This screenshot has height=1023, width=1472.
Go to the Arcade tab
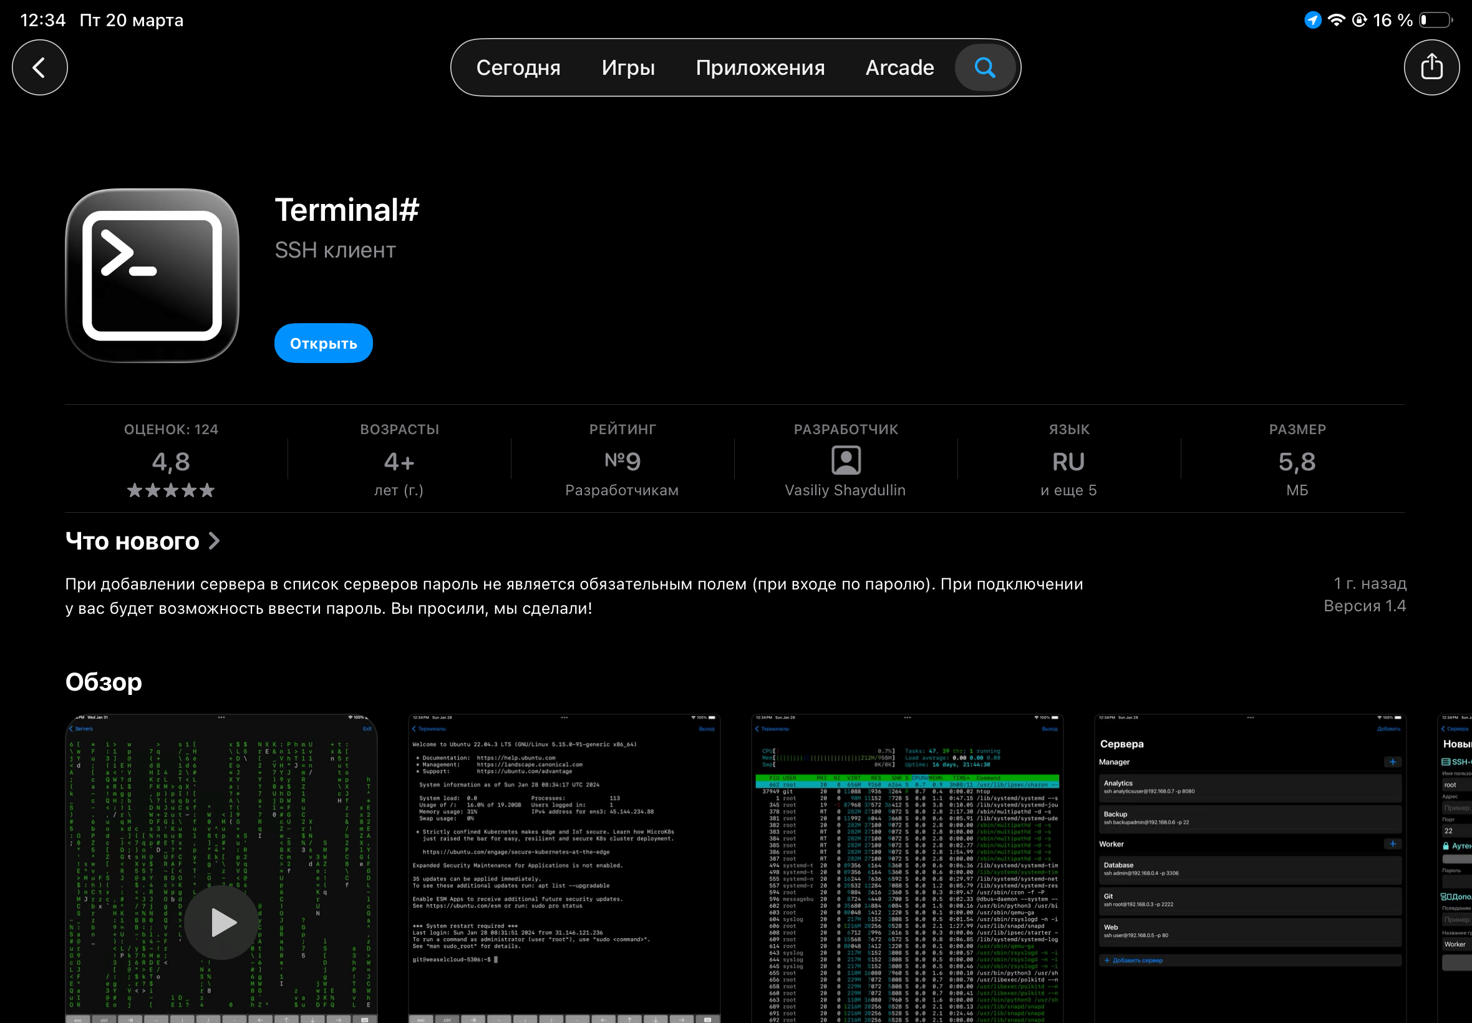point(899,67)
